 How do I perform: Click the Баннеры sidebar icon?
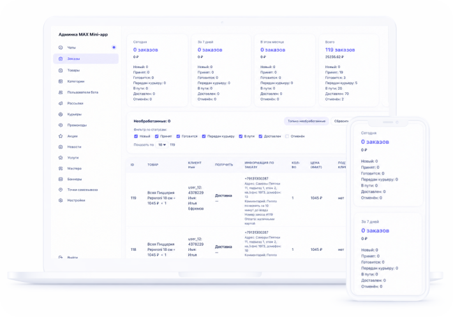pyautogui.click(x=61, y=180)
